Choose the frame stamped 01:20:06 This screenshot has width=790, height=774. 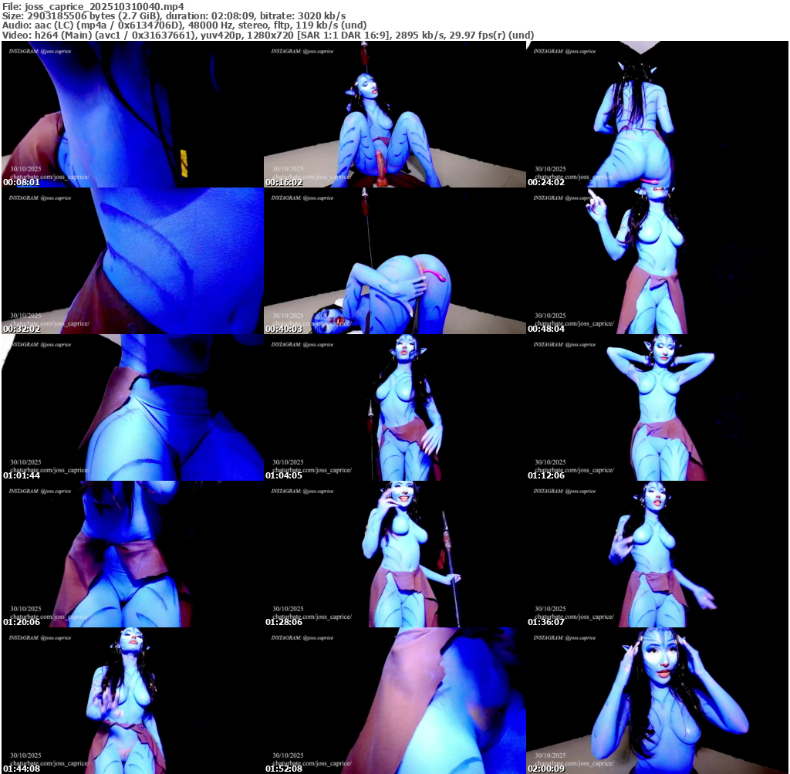[133, 554]
